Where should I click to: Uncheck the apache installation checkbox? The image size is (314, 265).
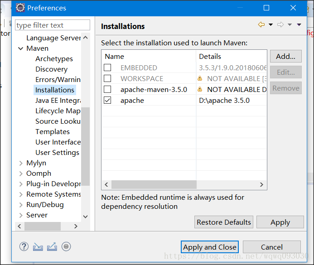(x=107, y=100)
